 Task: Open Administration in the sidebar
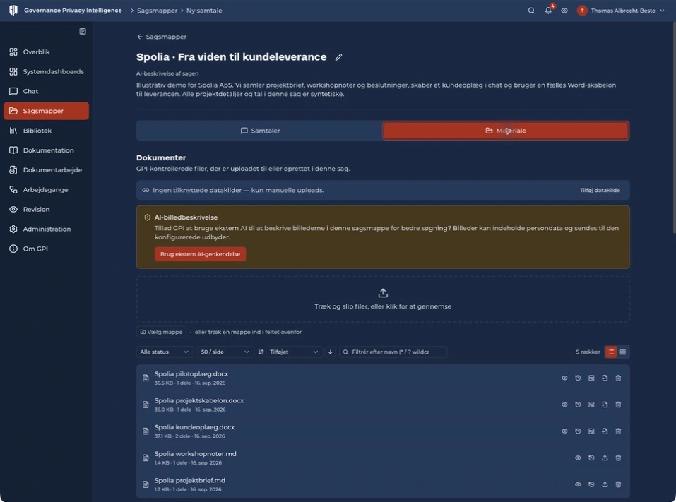pos(46,229)
